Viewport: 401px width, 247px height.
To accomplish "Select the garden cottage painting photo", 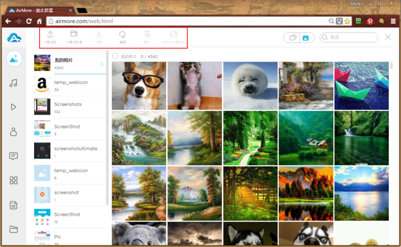I will coord(306,86).
